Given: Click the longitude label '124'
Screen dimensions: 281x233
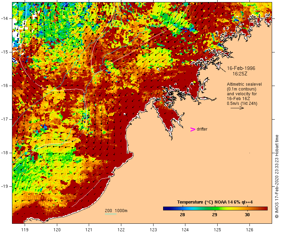Looking at the screenshot, I should coord(185,230).
